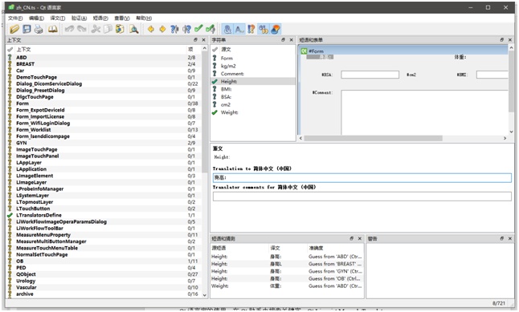The height and width of the screenshot is (312, 519).
Task: Select the BREAST context row
Action: pos(104,64)
